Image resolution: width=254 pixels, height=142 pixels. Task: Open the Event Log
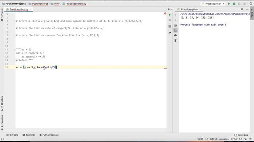coord(241,135)
